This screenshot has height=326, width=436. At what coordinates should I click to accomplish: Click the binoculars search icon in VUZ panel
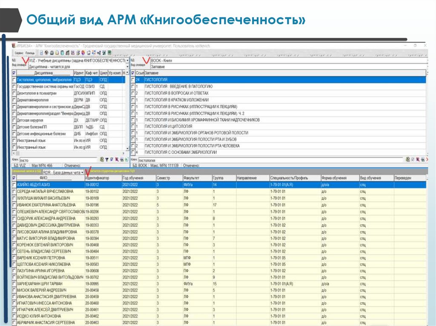102,159
